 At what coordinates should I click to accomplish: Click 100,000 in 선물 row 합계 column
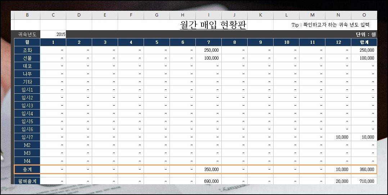pos(367,58)
